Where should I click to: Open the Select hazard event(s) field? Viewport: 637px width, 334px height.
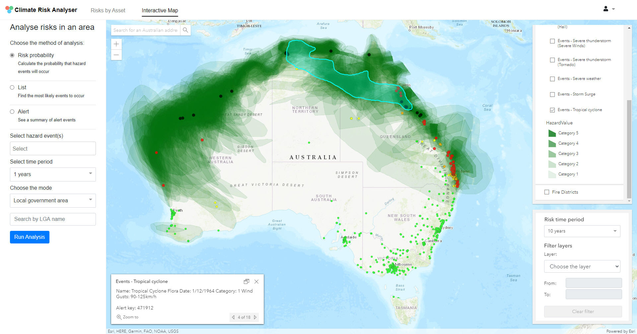53,149
